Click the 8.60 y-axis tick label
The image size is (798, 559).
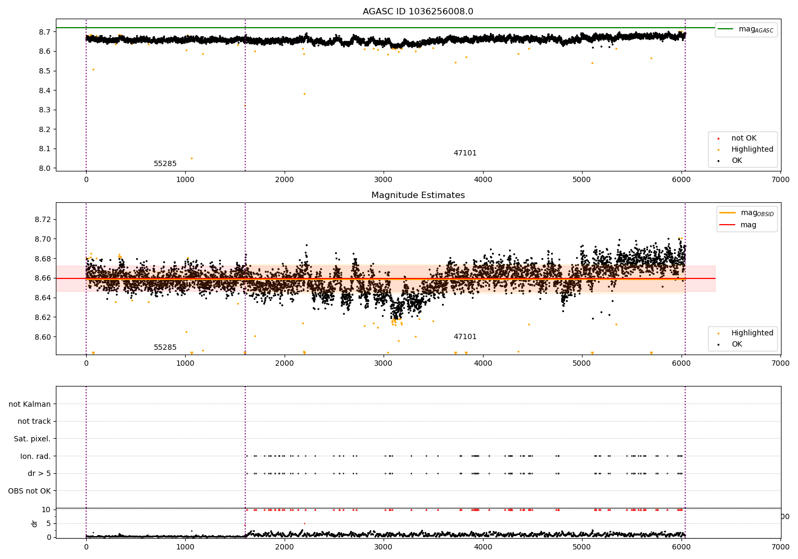[43, 337]
